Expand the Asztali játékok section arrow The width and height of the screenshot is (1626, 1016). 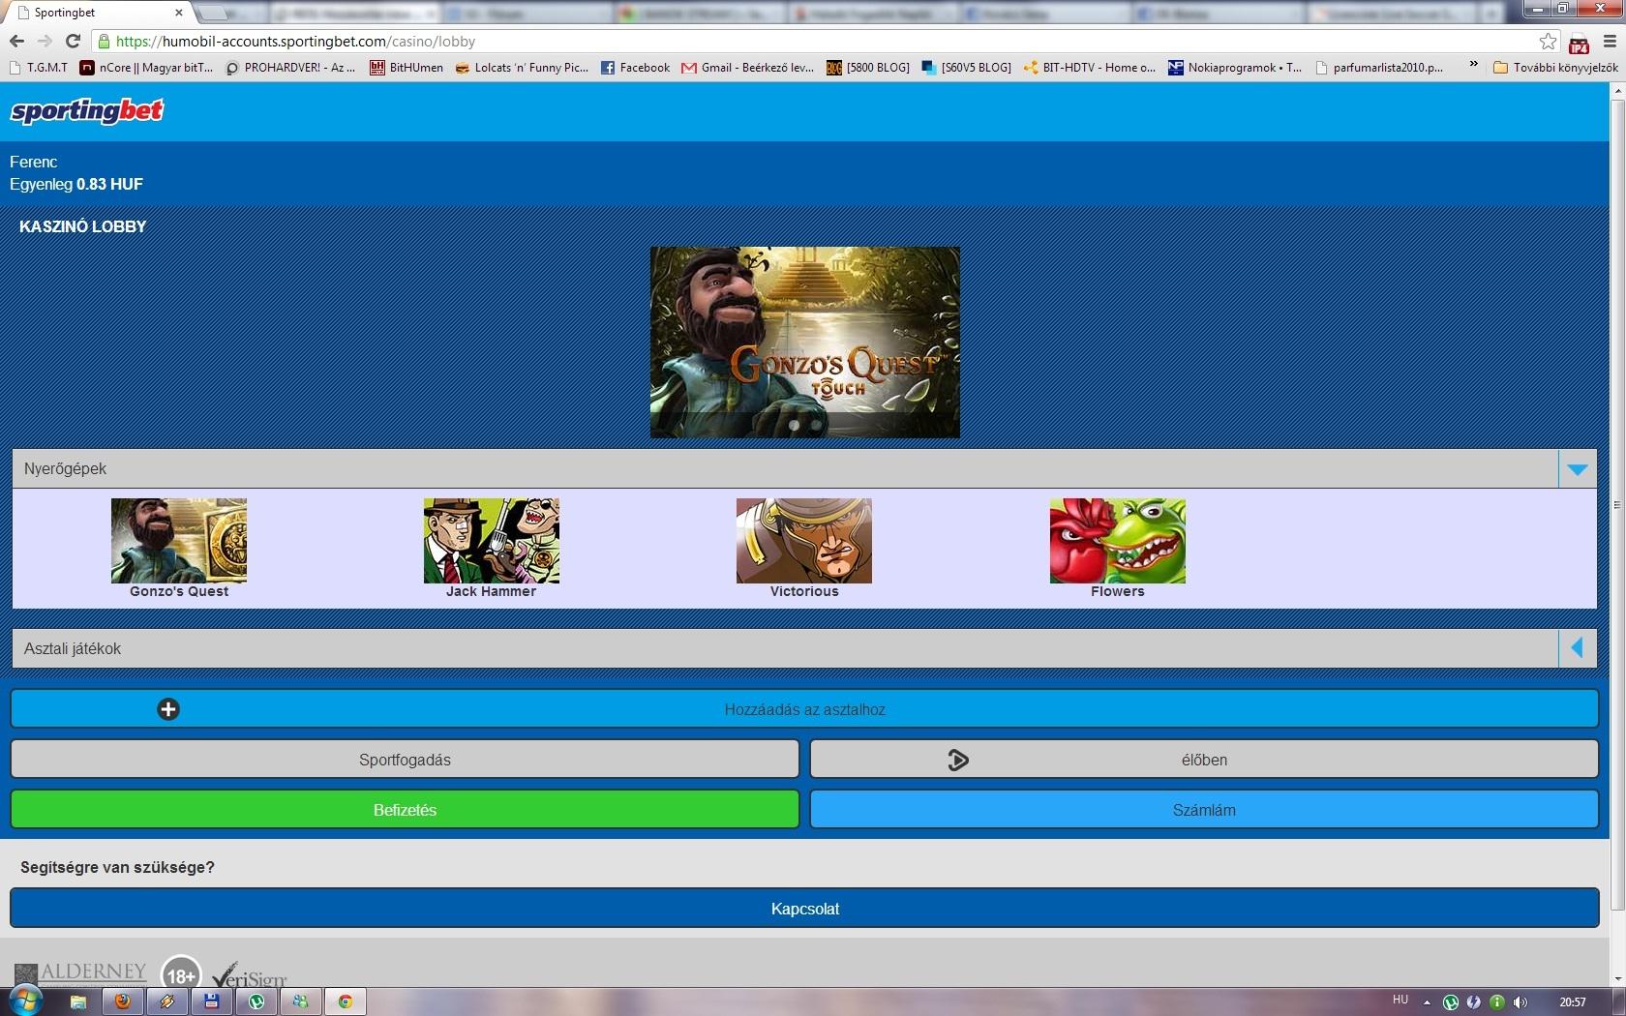pyautogui.click(x=1578, y=648)
